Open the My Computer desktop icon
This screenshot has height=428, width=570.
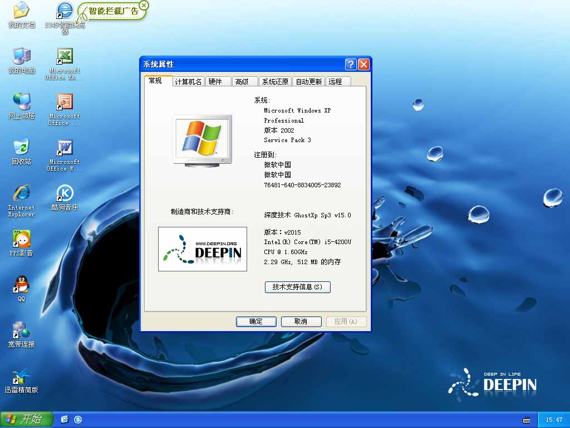pyautogui.click(x=22, y=60)
